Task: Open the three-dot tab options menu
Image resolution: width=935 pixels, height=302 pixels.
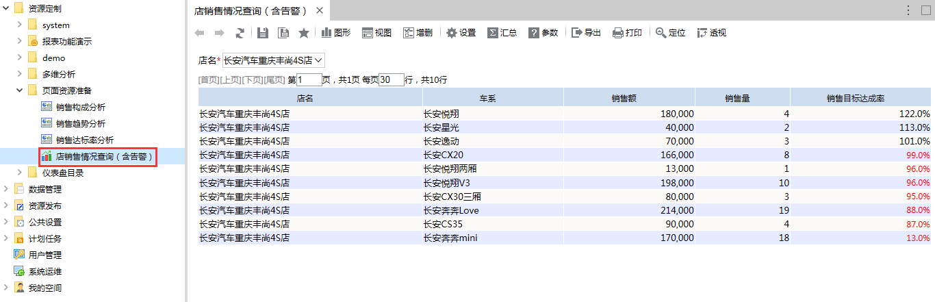Action: (908, 10)
